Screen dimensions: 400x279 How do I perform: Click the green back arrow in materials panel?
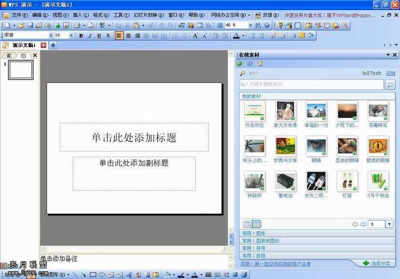click(x=239, y=64)
